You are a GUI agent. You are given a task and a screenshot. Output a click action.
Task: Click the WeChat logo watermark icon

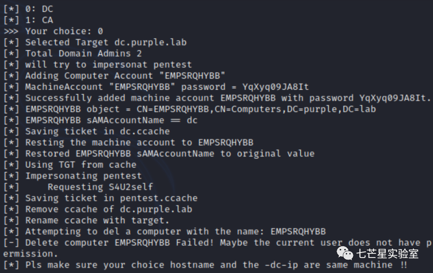pos(345,253)
